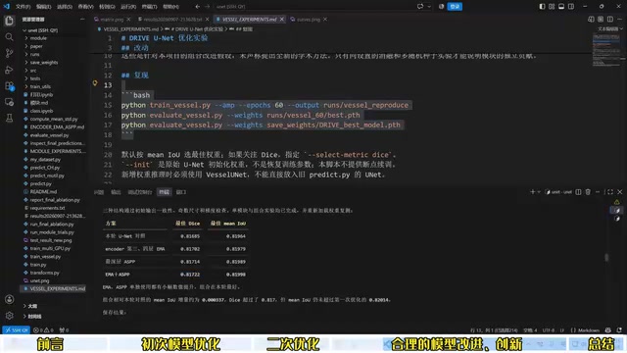
Task: Click the forward navigation arrow
Action: [x=207, y=7]
